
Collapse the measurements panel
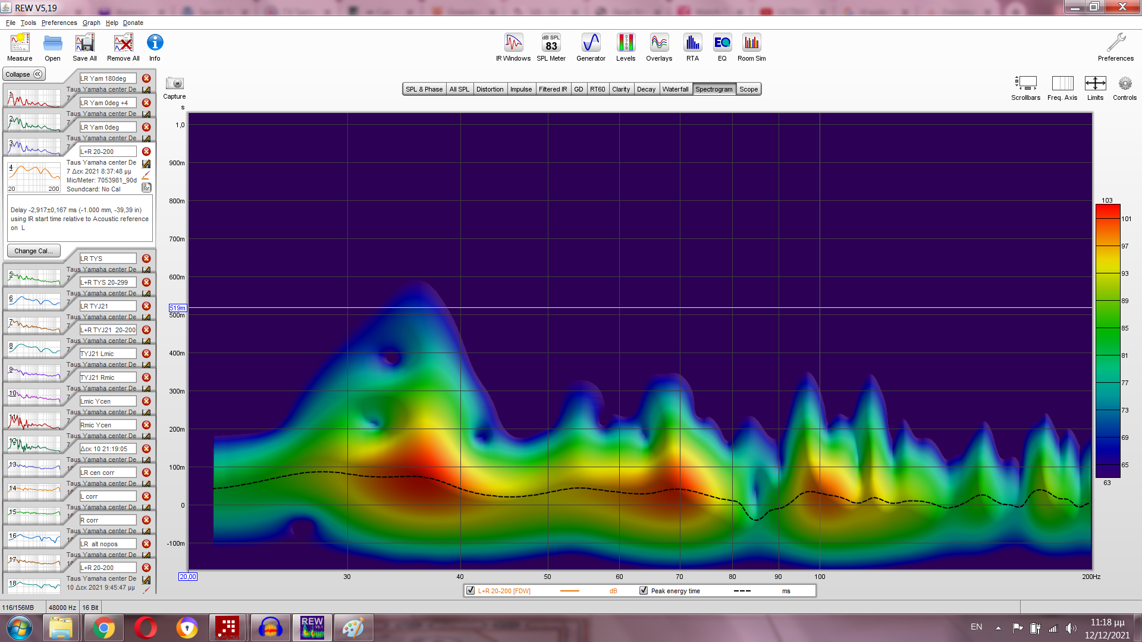(24, 74)
